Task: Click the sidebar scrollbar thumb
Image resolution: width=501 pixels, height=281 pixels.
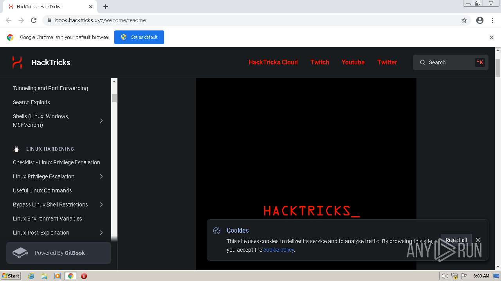Action: click(114, 98)
